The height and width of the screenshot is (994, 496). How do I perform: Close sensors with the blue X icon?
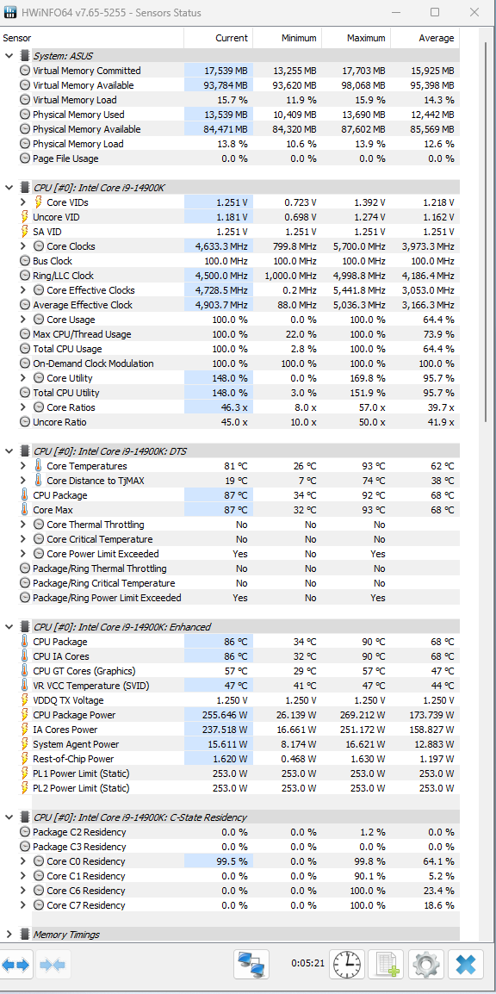pos(466,966)
